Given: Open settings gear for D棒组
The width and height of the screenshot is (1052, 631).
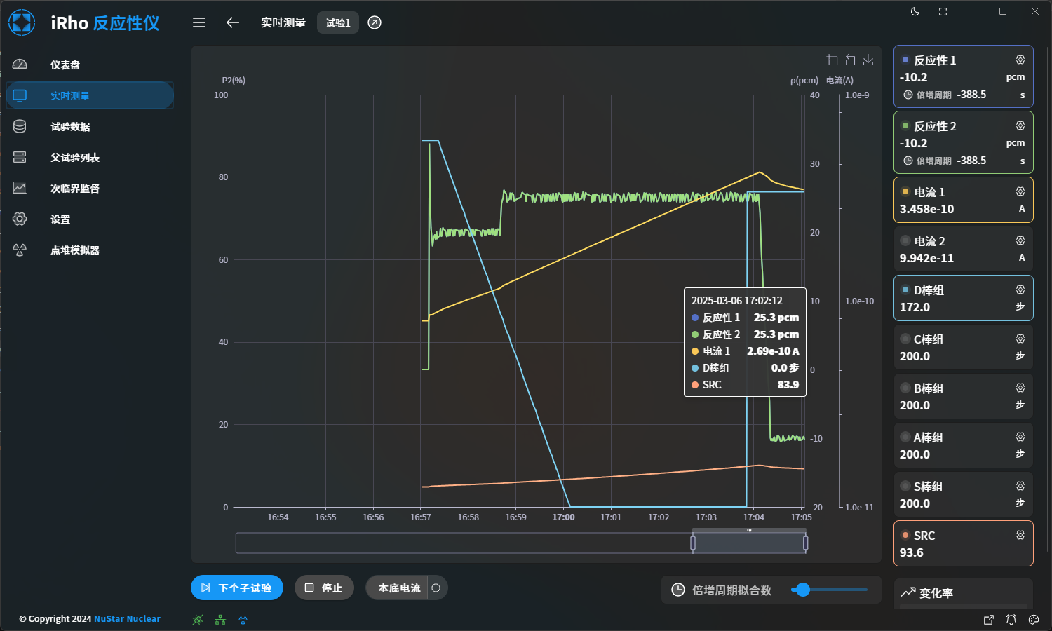Looking at the screenshot, I should pos(1020,290).
